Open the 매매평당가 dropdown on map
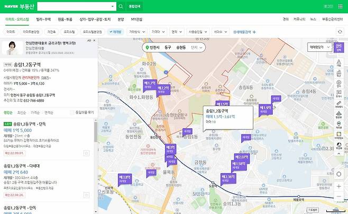The width and height of the screenshot is (348, 214). pyautogui.click(x=319, y=47)
